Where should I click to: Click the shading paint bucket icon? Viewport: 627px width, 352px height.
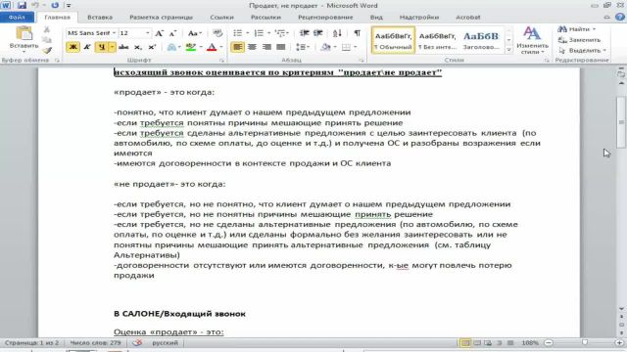pyautogui.click(x=325, y=47)
